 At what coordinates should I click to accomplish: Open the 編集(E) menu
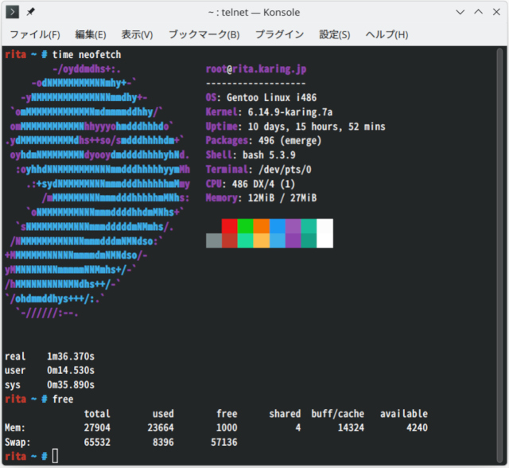tap(91, 34)
